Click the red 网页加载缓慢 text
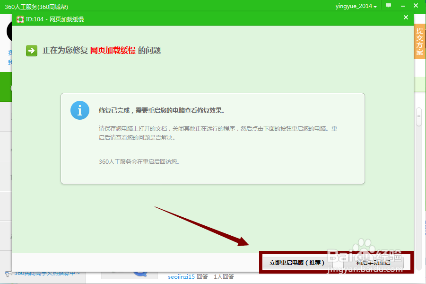 point(113,51)
